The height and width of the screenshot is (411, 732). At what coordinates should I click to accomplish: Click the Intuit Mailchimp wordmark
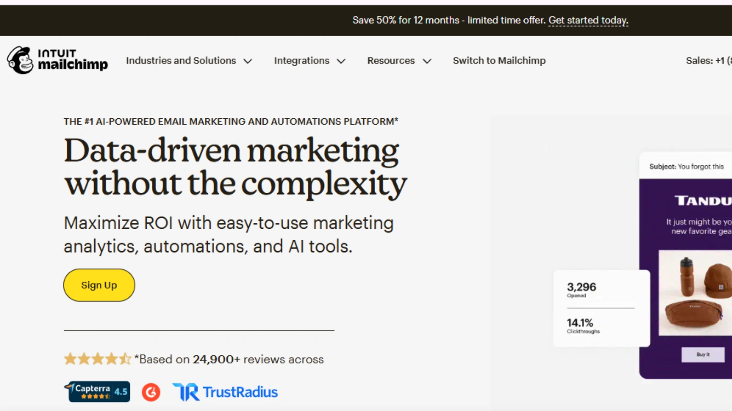[73, 60]
